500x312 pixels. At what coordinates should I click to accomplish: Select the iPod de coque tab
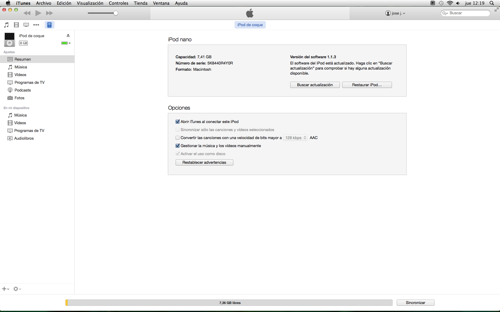[x=250, y=25]
